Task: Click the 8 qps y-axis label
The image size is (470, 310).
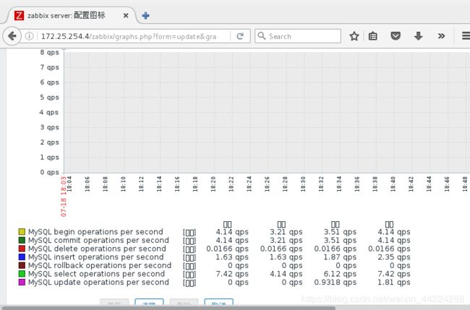Action: click(49, 53)
